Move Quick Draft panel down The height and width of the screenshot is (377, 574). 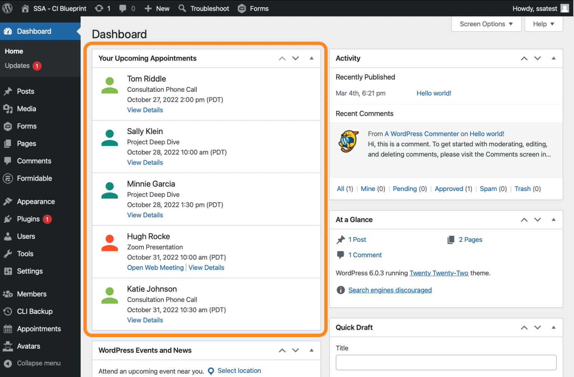click(x=537, y=327)
